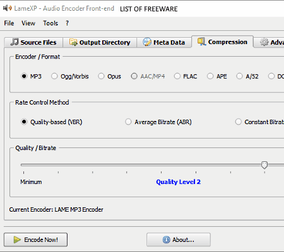Viewport: 284px width, 252px height.
Task: Start encoding with Encode Now! button
Action: coord(35,239)
